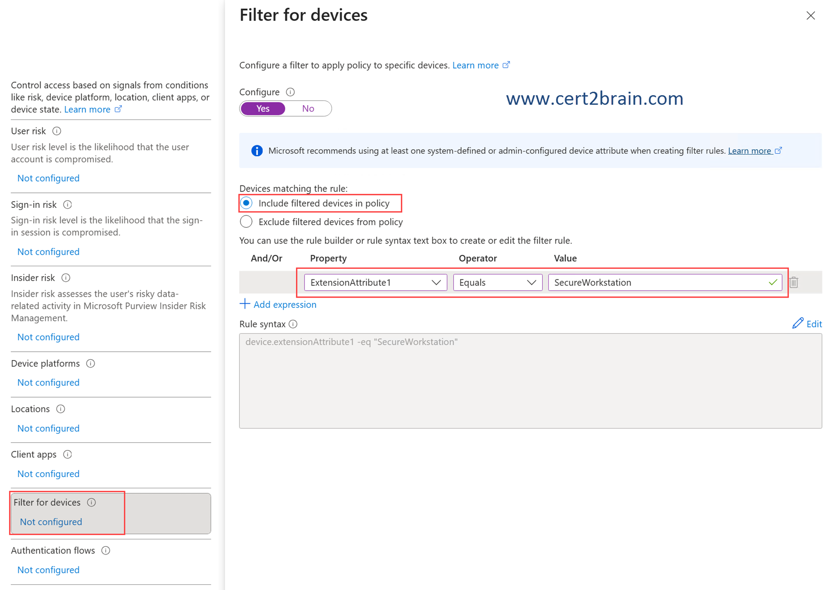Close the Filter for devices panel
830x590 pixels.
(810, 16)
